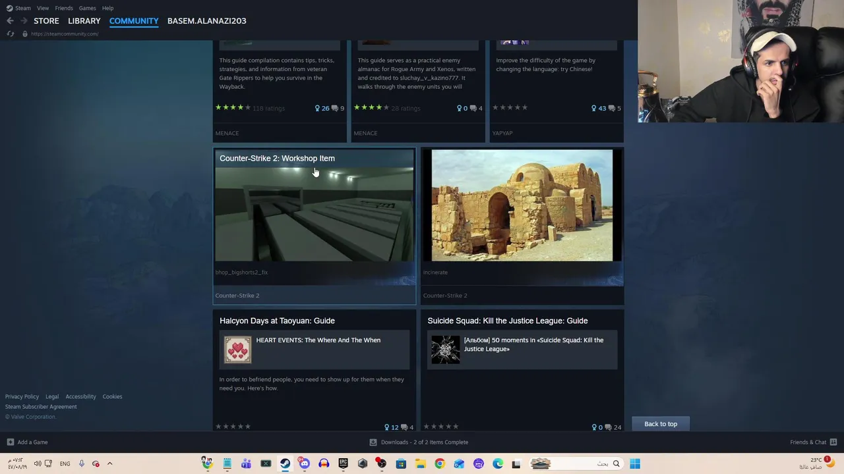Open the Games menu
This screenshot has width=844, height=474.
87,8
